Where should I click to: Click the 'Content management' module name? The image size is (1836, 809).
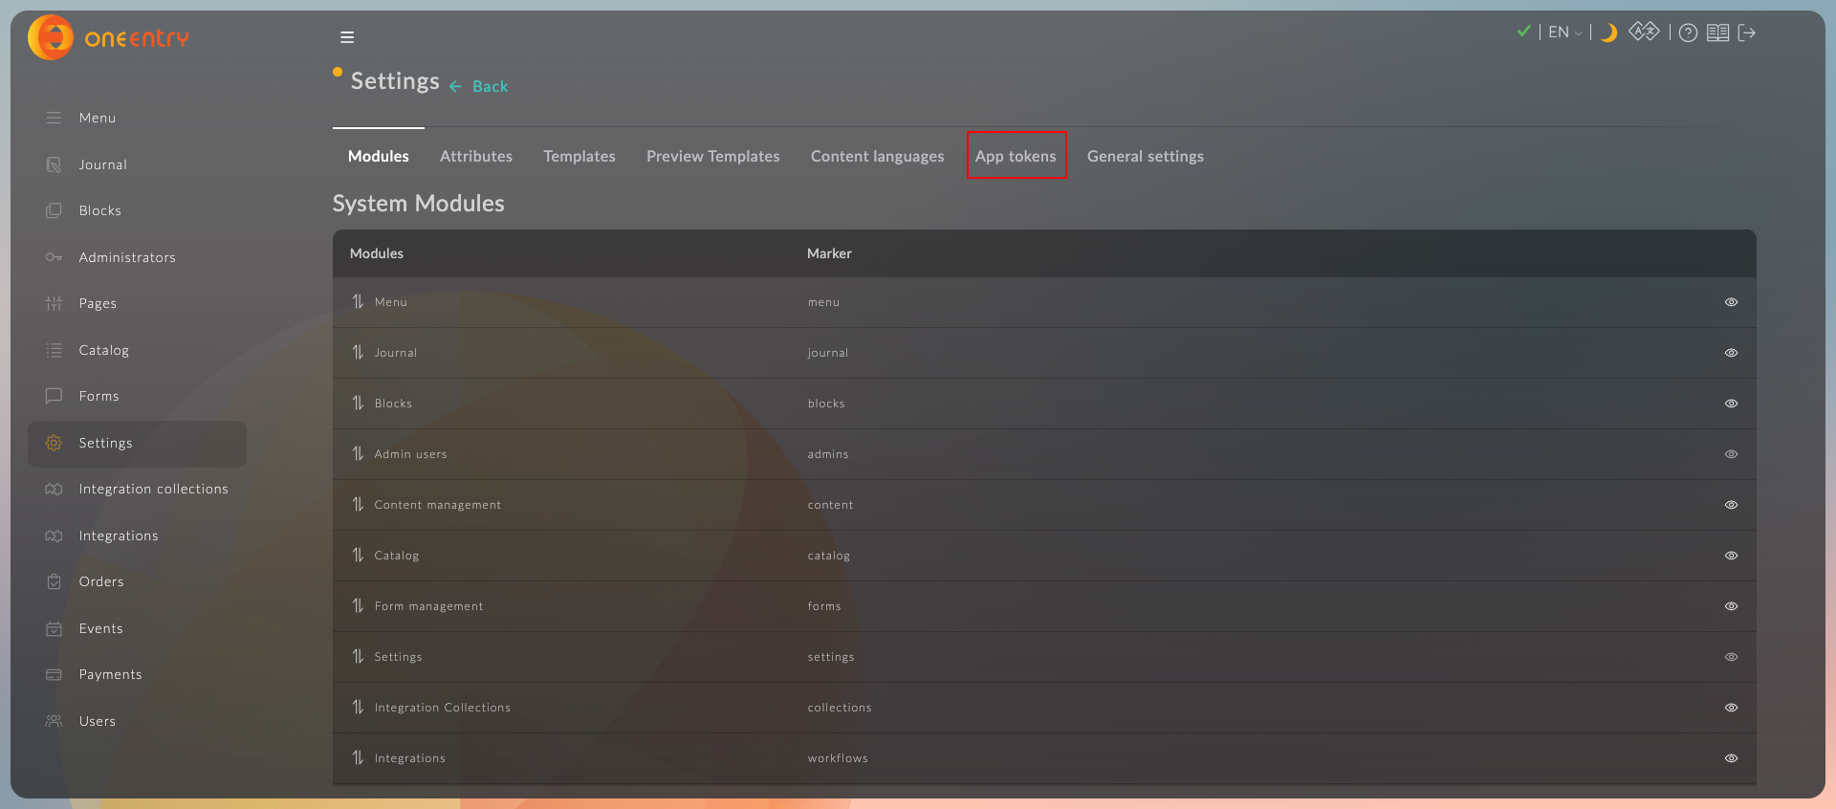click(438, 505)
